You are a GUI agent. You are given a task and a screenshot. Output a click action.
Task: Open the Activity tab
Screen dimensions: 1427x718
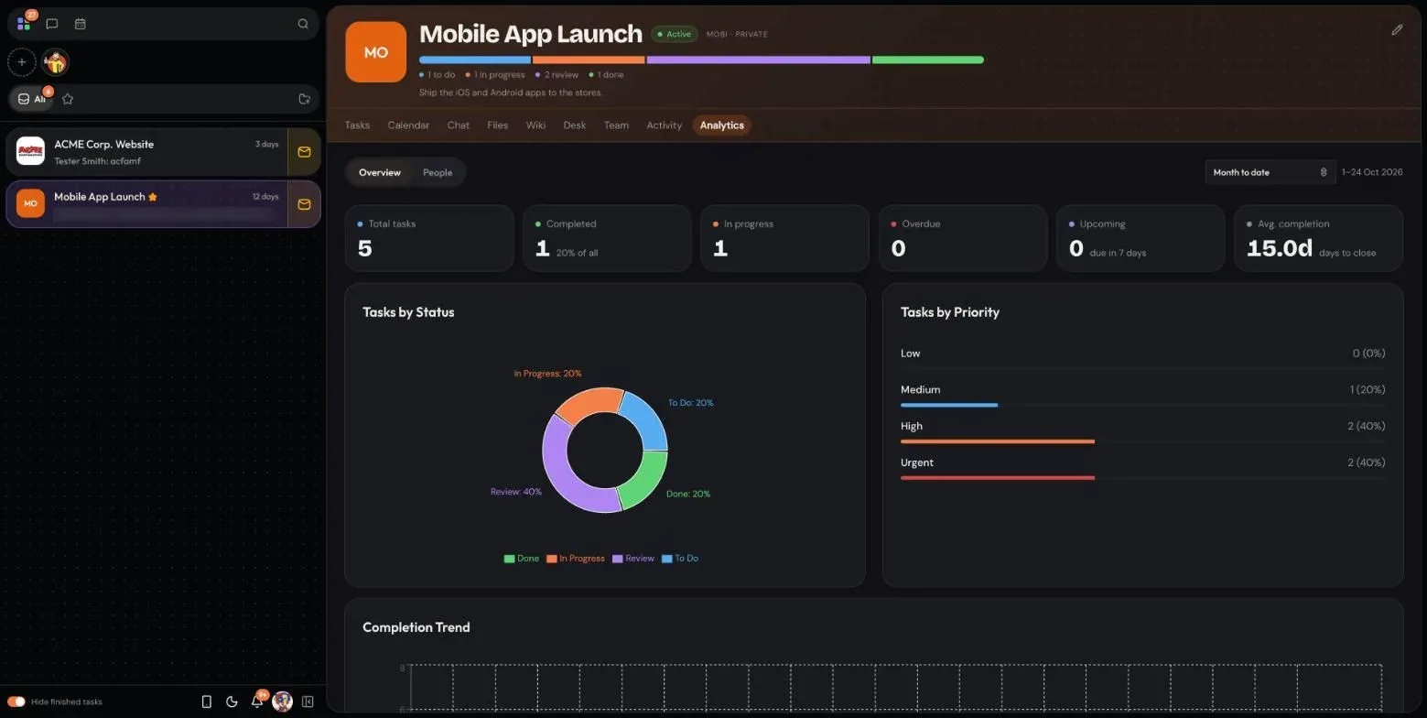click(x=665, y=125)
